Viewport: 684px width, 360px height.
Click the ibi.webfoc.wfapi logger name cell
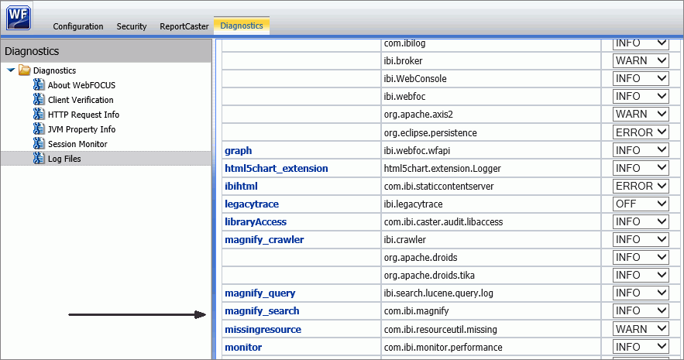coord(491,150)
